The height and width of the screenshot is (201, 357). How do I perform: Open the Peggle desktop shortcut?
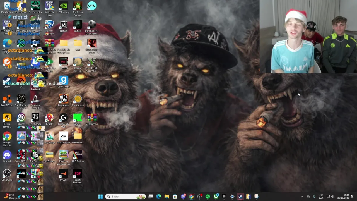49,119
